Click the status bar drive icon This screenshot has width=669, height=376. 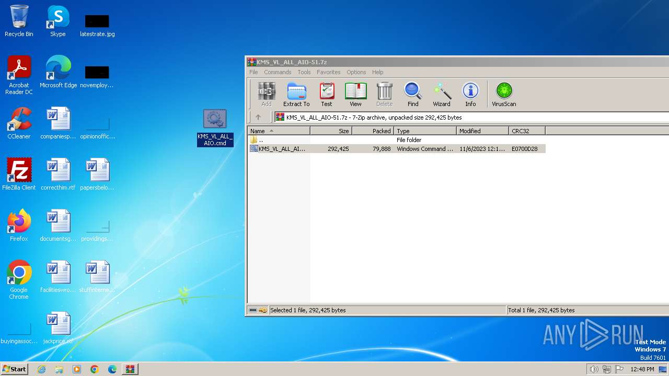coord(253,310)
